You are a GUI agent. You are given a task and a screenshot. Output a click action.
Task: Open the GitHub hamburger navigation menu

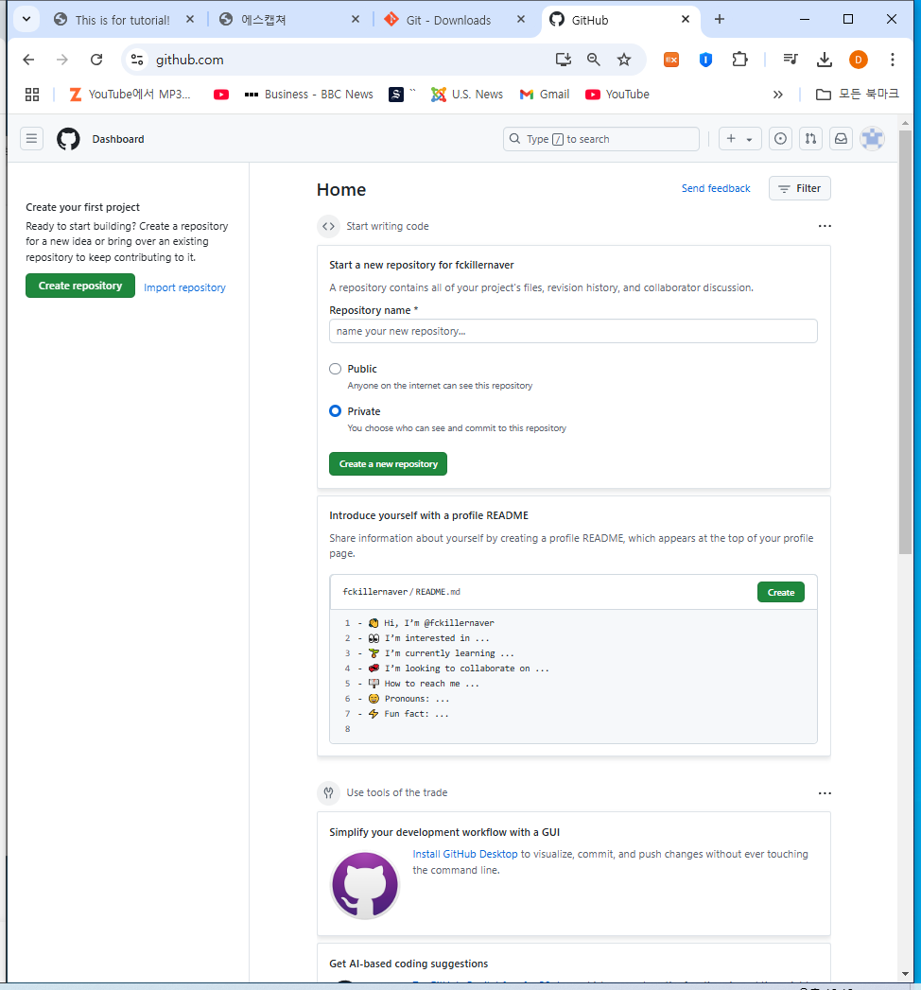(x=31, y=138)
